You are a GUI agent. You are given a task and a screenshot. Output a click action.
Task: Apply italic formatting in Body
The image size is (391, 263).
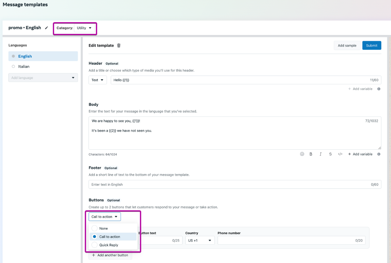[321, 154]
